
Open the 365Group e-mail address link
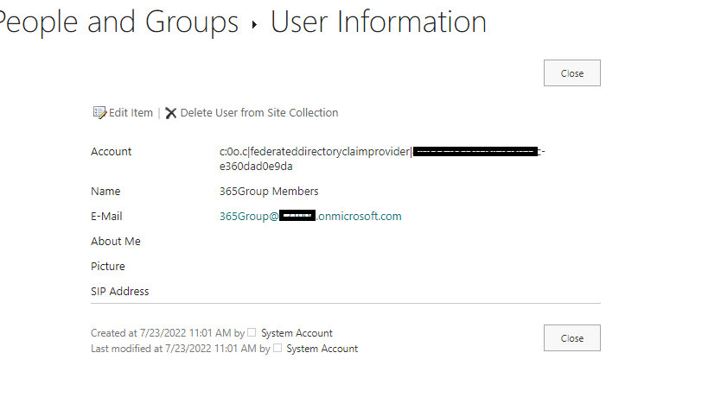[310, 217]
